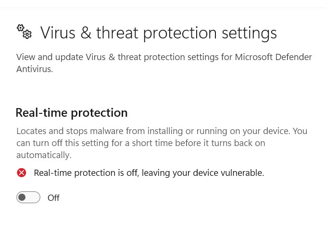Viewport: 326px width, 234px height.
Task: Click the larger lower gear in header icon
Action: (x=27, y=35)
